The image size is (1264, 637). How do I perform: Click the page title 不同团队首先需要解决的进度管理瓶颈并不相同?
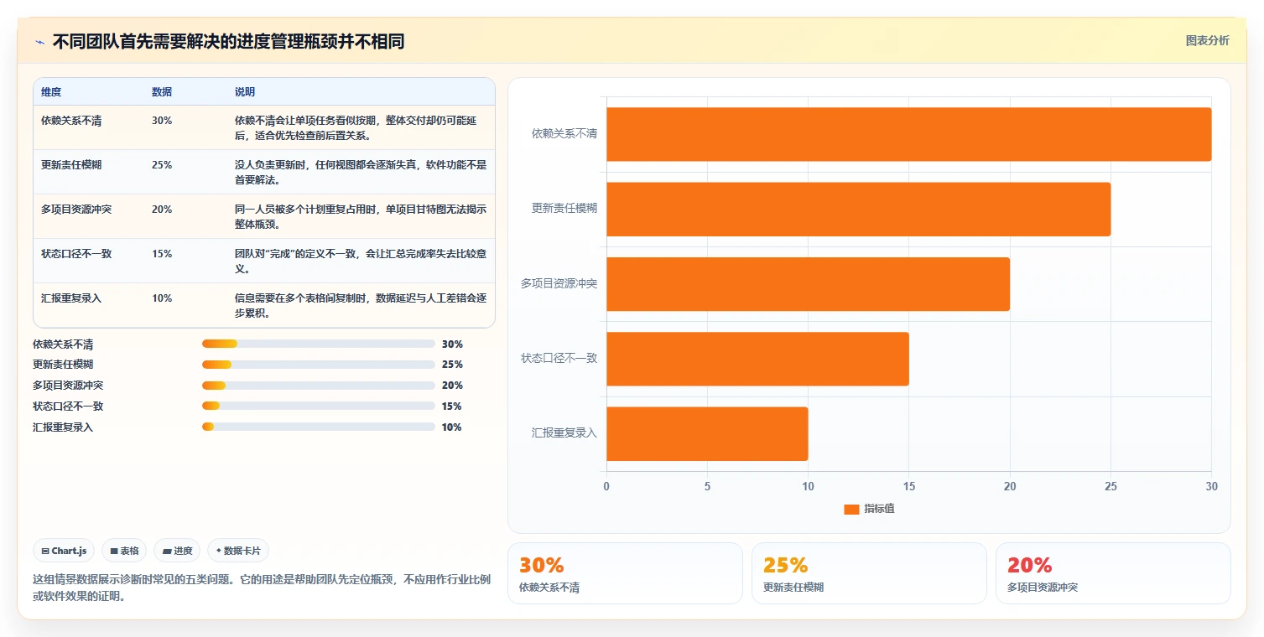[229, 41]
